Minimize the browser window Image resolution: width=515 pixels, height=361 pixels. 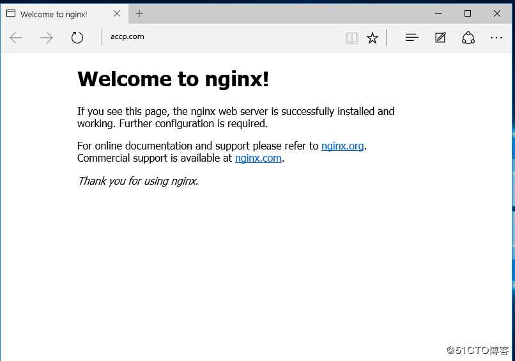[438, 13]
